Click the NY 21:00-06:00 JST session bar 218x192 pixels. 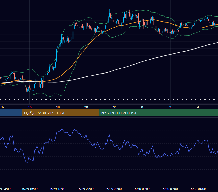pyautogui.click(x=159, y=113)
